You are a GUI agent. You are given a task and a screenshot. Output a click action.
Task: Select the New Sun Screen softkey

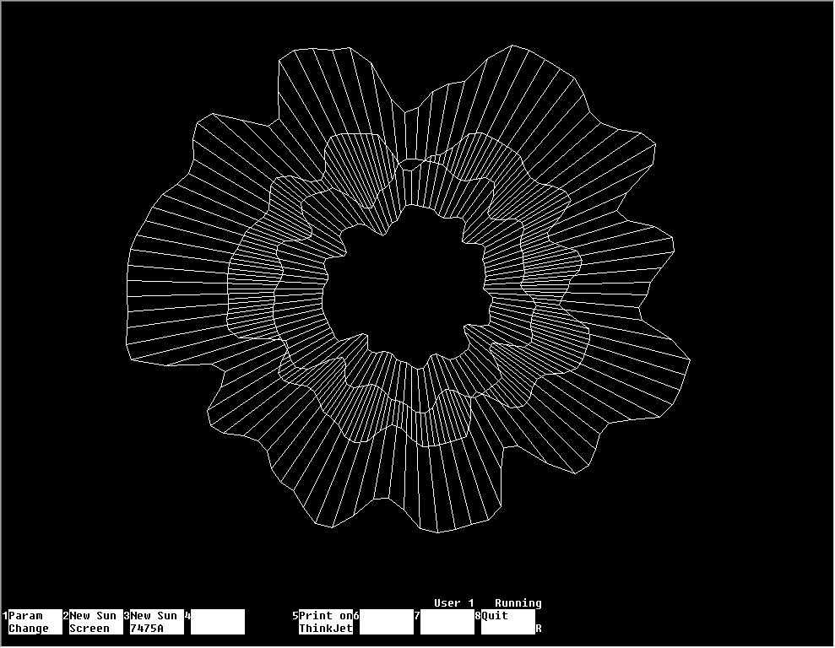pos(93,622)
